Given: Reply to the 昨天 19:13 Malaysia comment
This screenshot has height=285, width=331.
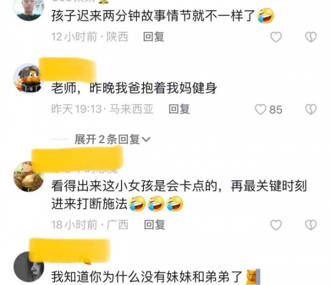Looking at the screenshot, I should pyautogui.click(x=179, y=109).
